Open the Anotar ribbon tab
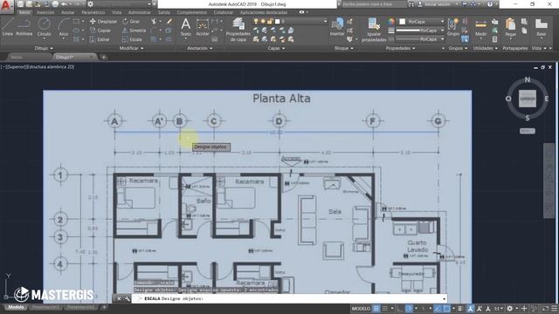Viewport: 559px width, 314px height. pos(68,12)
